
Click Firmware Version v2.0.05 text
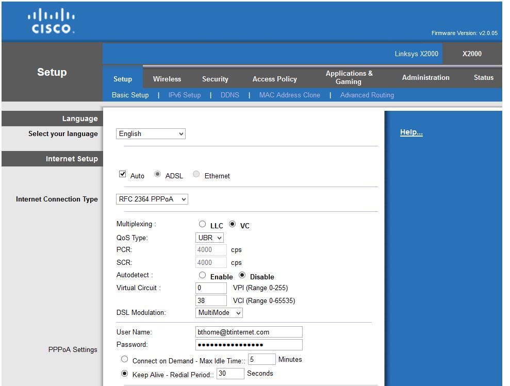(x=465, y=33)
